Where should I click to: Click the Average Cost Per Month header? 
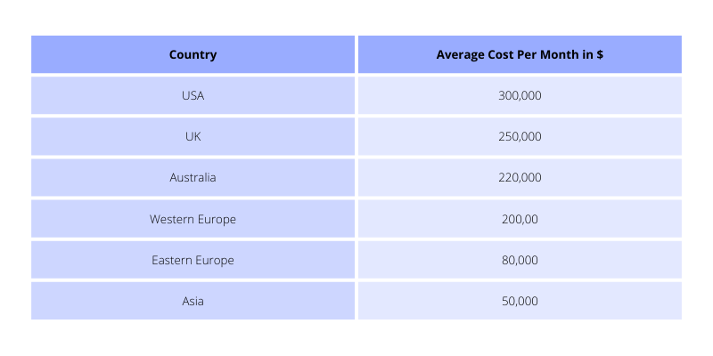(520, 54)
